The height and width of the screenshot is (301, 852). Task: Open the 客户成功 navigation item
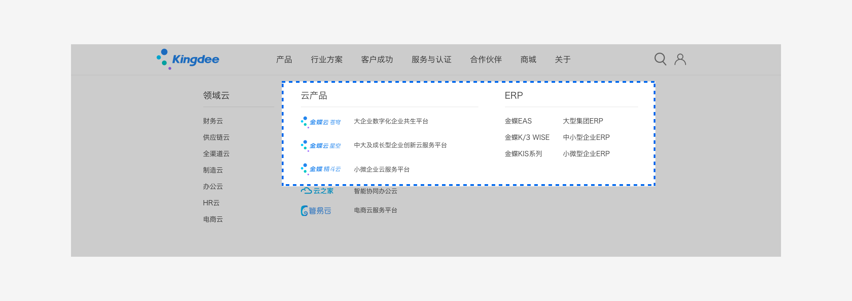(x=377, y=59)
